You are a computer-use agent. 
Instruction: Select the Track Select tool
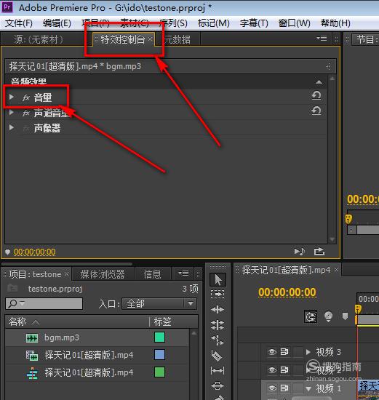pos(218,295)
